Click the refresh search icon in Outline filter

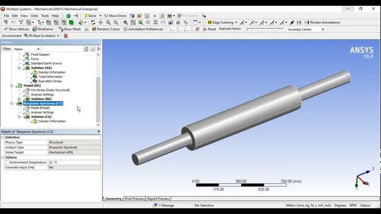pos(86,49)
